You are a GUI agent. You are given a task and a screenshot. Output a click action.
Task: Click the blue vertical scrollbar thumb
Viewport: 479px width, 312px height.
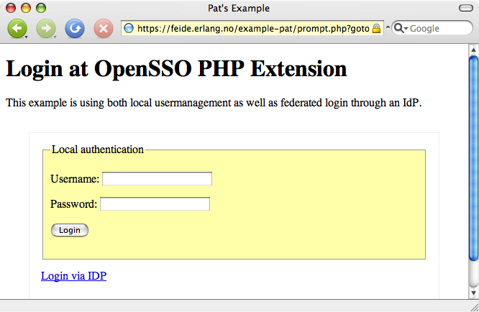[x=474, y=159]
